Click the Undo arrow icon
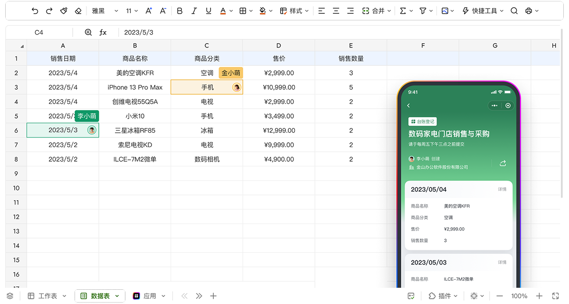This screenshot has height=304, width=569. (35, 11)
